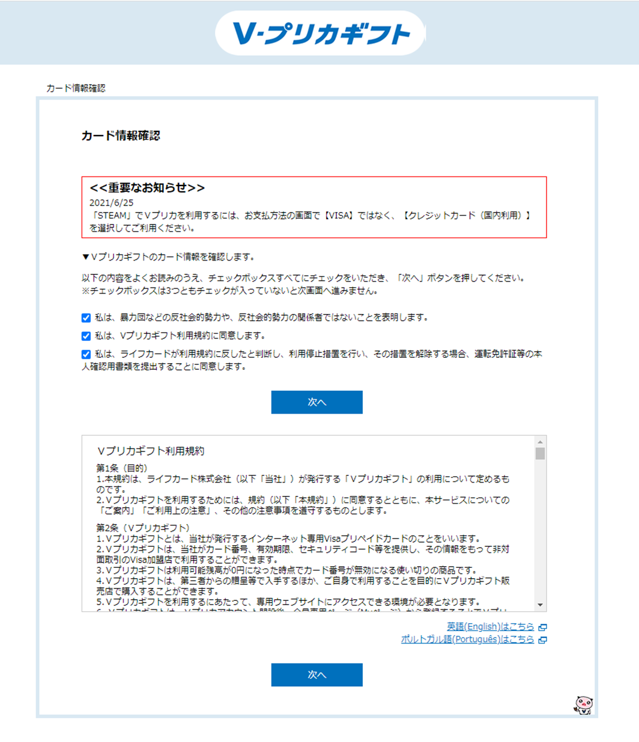Viewport: 639px width, 742px height.
Task: Click the ▼Vプリカギフトのカード情報を確認します line
Action: click(x=168, y=257)
